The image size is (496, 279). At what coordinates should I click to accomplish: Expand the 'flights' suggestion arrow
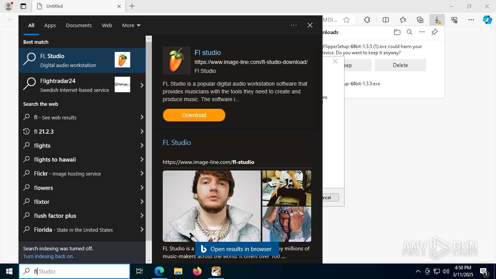coord(142,145)
